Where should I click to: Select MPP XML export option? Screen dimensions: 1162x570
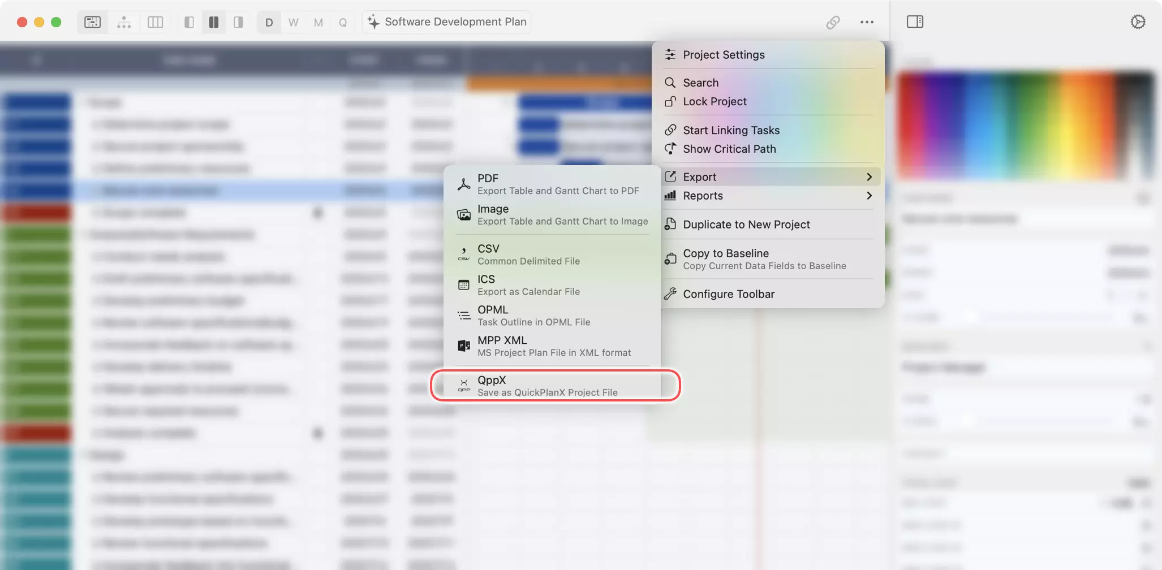(554, 346)
